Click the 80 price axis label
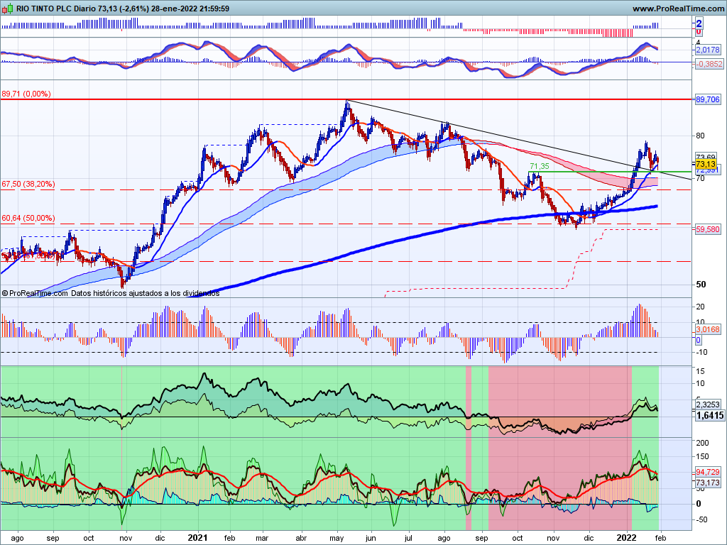Screen dimensions: 727x545 (700, 136)
